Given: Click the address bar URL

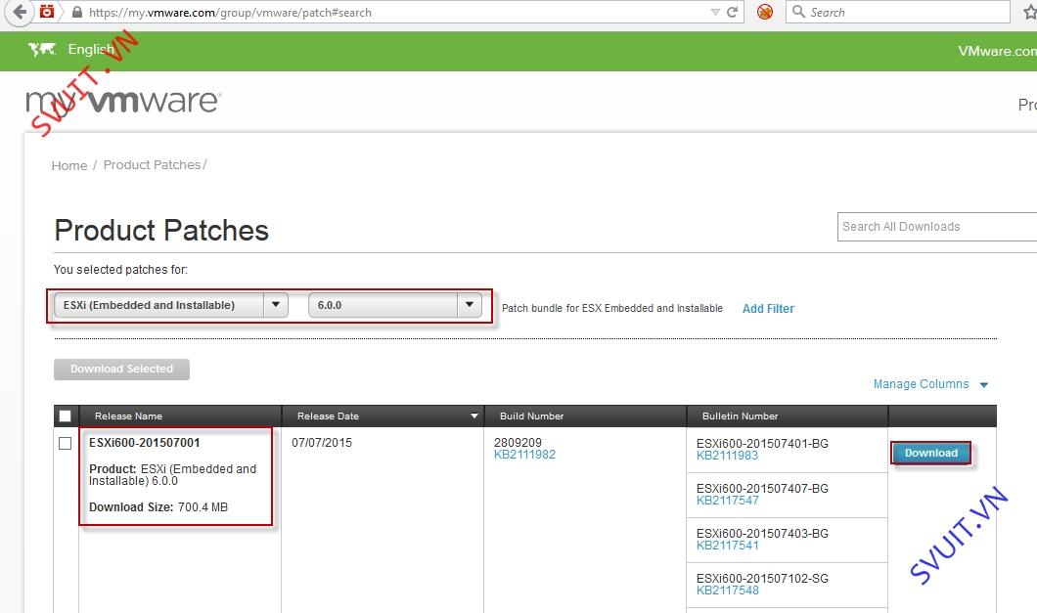Looking at the screenshot, I should (x=230, y=13).
